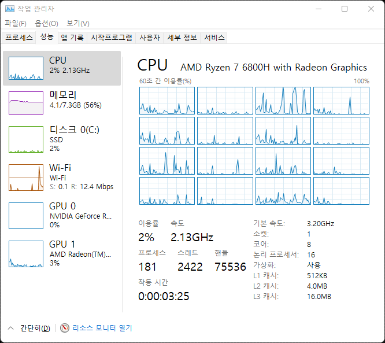Select the 디스크 0(C:) graph thumbnail

[26, 139]
